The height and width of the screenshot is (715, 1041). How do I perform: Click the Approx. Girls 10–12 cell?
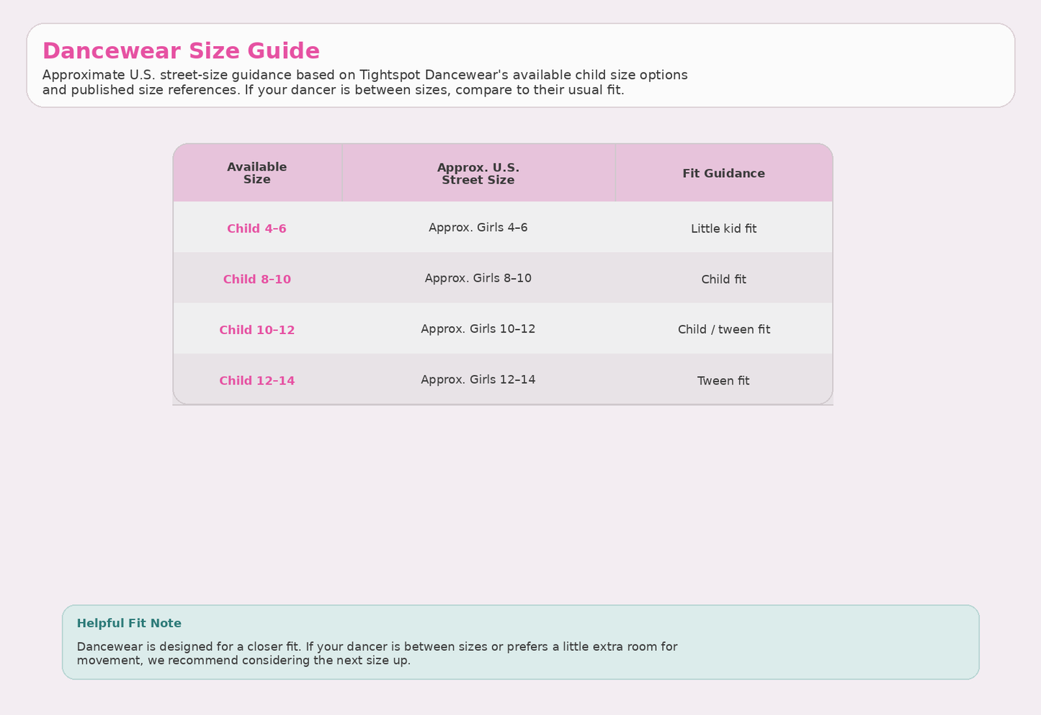coord(478,329)
